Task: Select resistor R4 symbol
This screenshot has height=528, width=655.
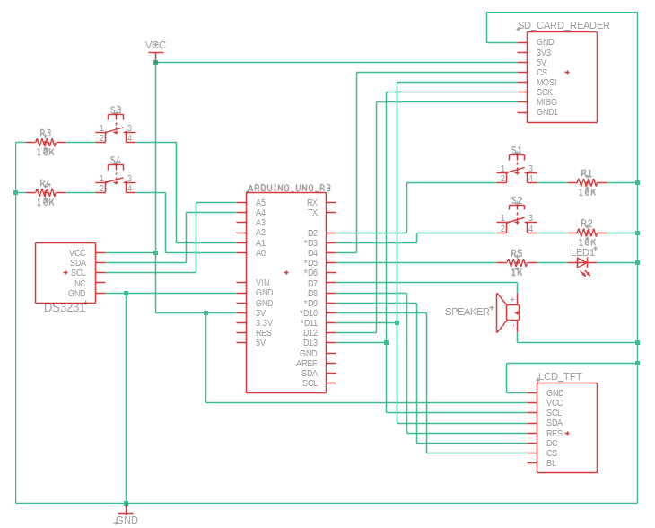Action: pyautogui.click(x=46, y=193)
